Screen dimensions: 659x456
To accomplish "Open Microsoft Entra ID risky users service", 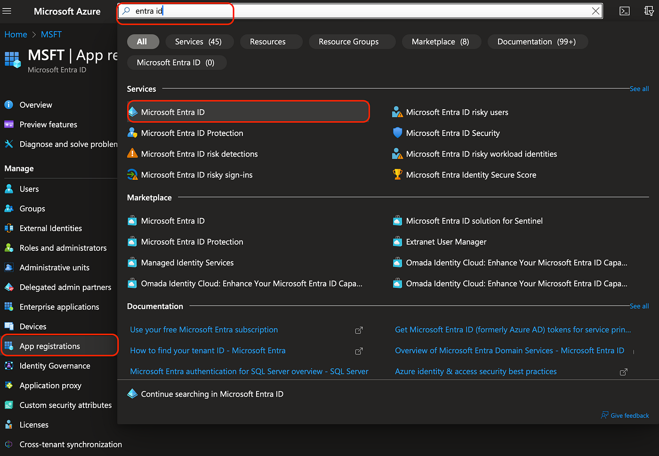I will (457, 112).
